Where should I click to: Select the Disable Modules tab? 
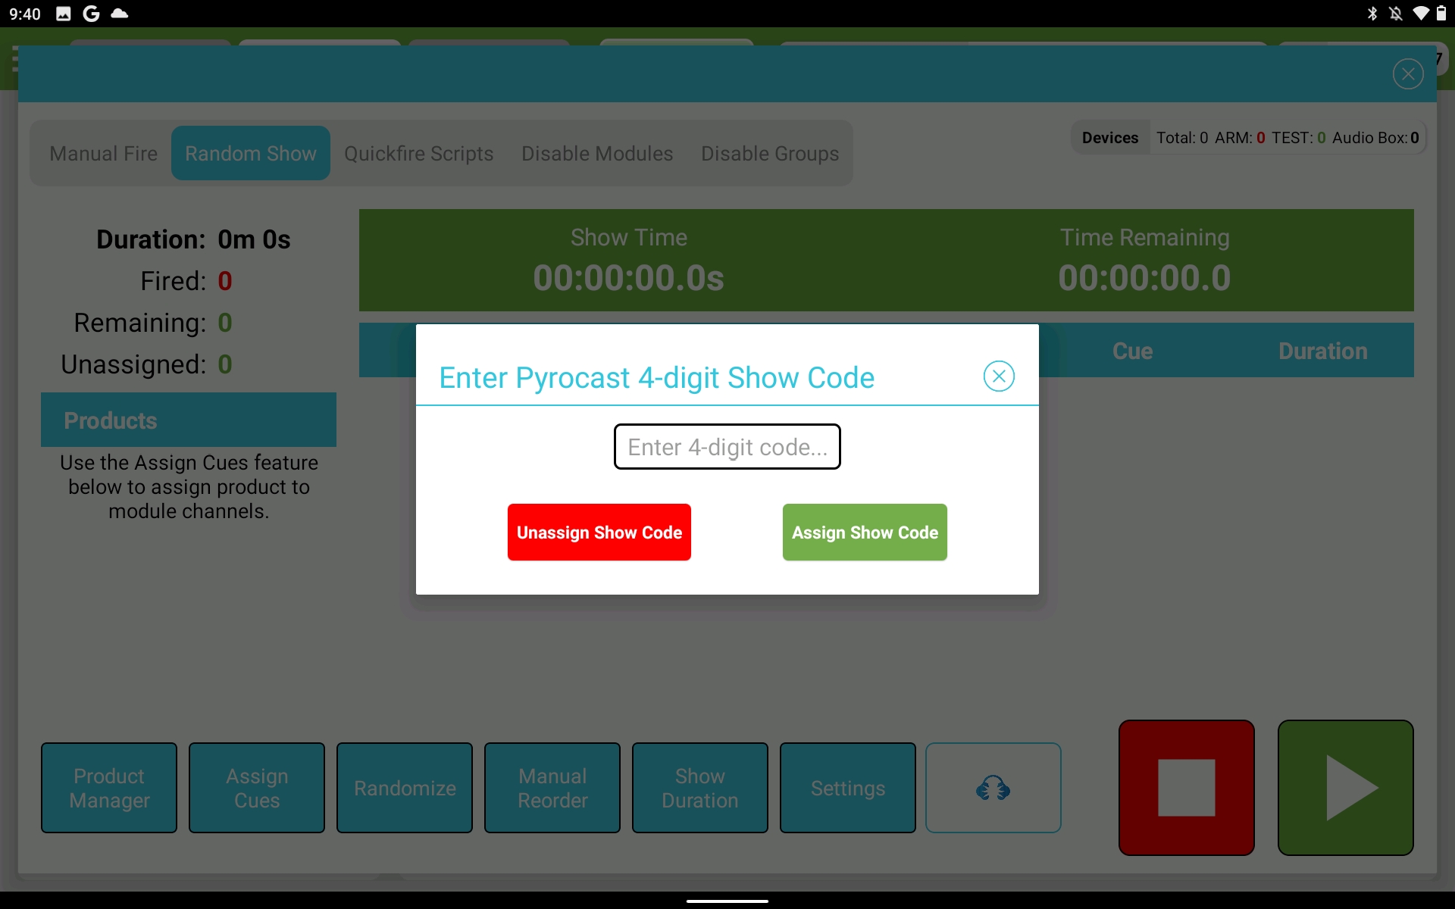coord(596,153)
